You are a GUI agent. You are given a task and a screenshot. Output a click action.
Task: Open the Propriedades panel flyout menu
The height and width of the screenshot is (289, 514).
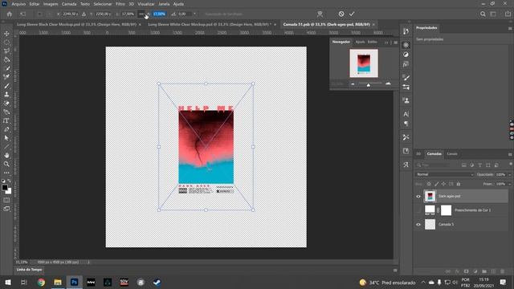click(510, 28)
